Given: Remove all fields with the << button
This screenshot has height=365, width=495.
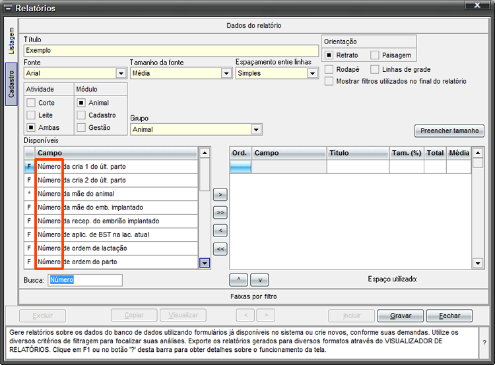Looking at the screenshot, I should (220, 249).
